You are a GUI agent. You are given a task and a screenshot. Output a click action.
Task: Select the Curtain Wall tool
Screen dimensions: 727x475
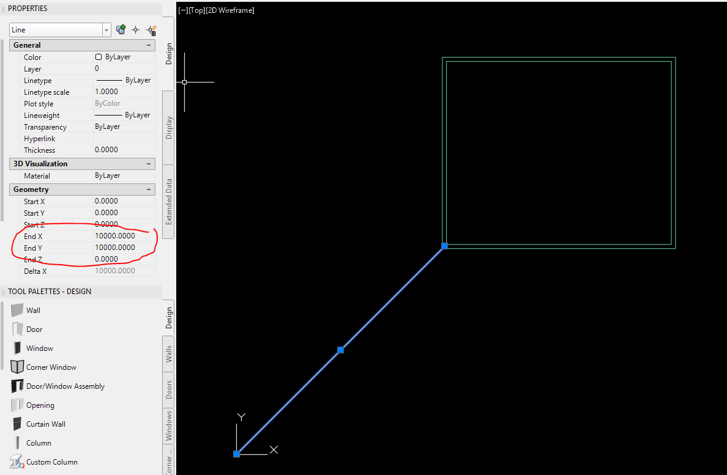(45, 424)
